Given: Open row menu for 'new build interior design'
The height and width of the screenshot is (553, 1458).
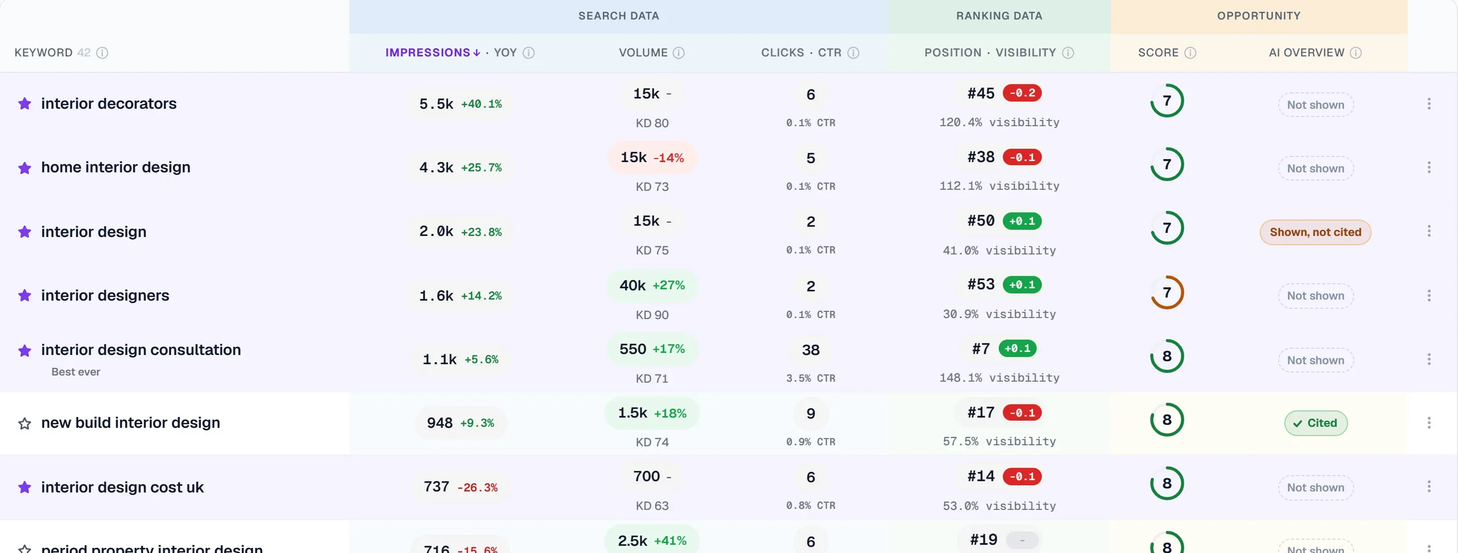Looking at the screenshot, I should (x=1429, y=423).
